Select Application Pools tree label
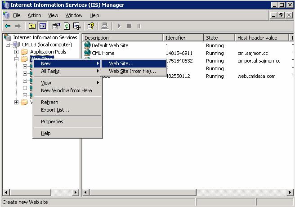The height and width of the screenshot is (207, 295). (48, 52)
